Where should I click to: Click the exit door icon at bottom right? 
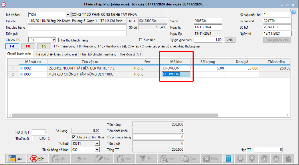coord(288,158)
